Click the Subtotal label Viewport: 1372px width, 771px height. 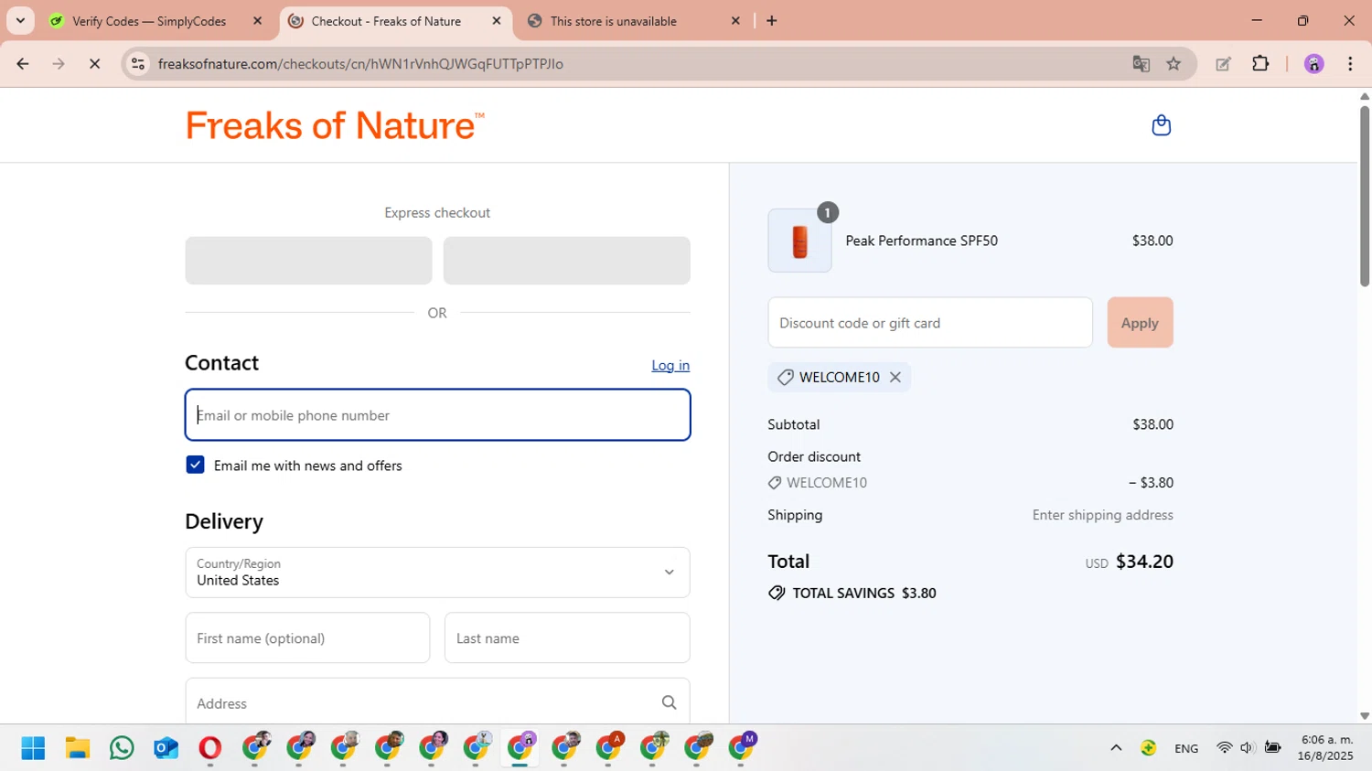pos(794,424)
